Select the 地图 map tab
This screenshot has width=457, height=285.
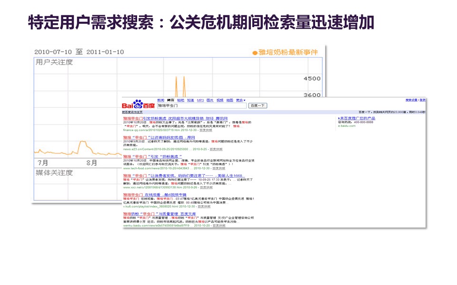(x=229, y=100)
